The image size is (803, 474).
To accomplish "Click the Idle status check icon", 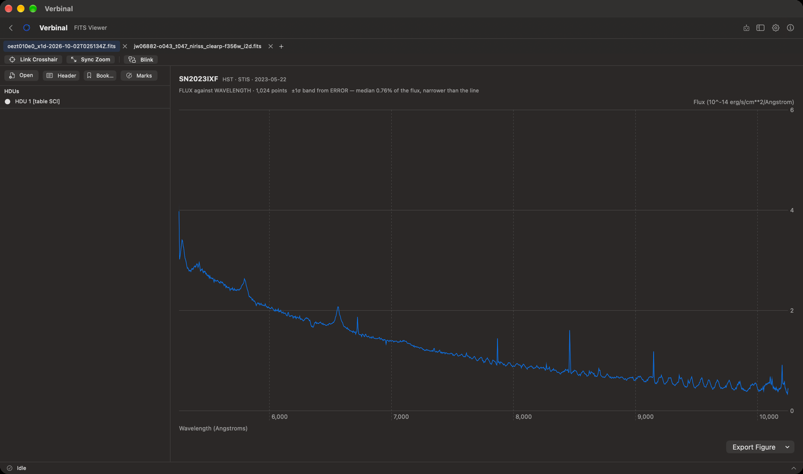I will [10, 468].
